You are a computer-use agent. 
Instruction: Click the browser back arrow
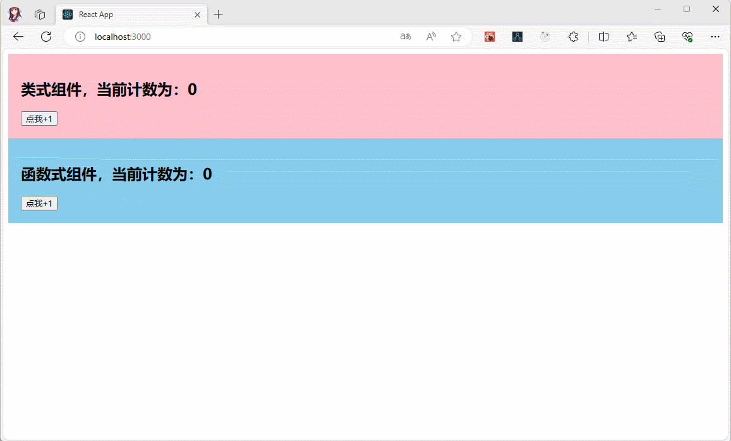pyautogui.click(x=18, y=37)
